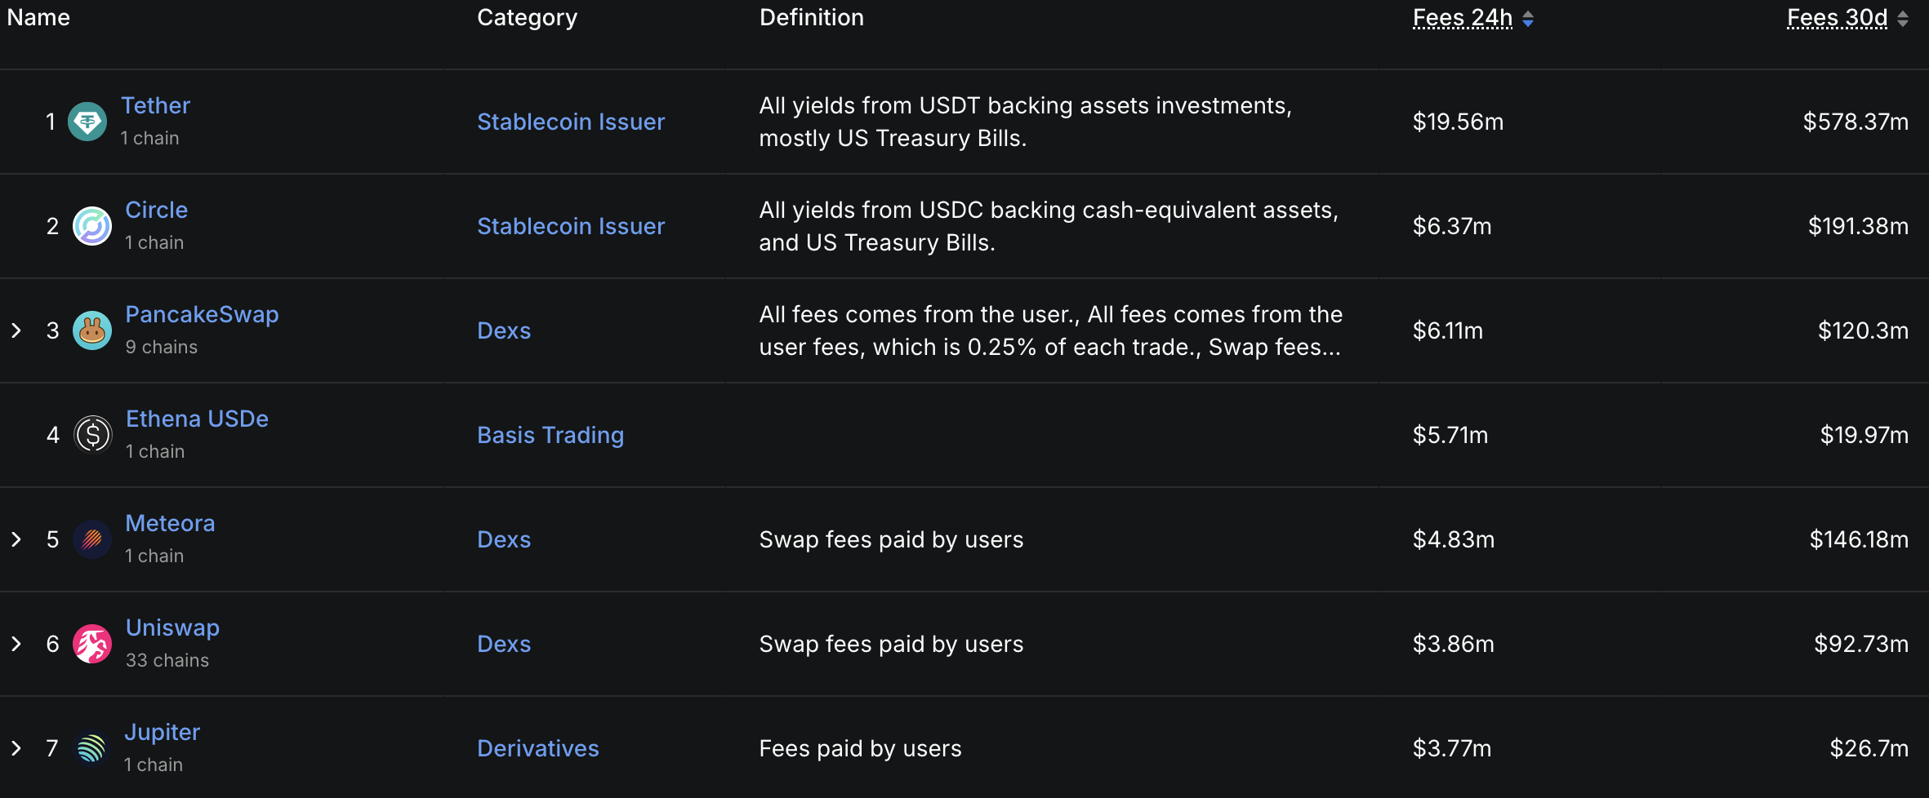This screenshot has height=798, width=1929.
Task: Expand the Jupiter row
Action: [x=16, y=748]
